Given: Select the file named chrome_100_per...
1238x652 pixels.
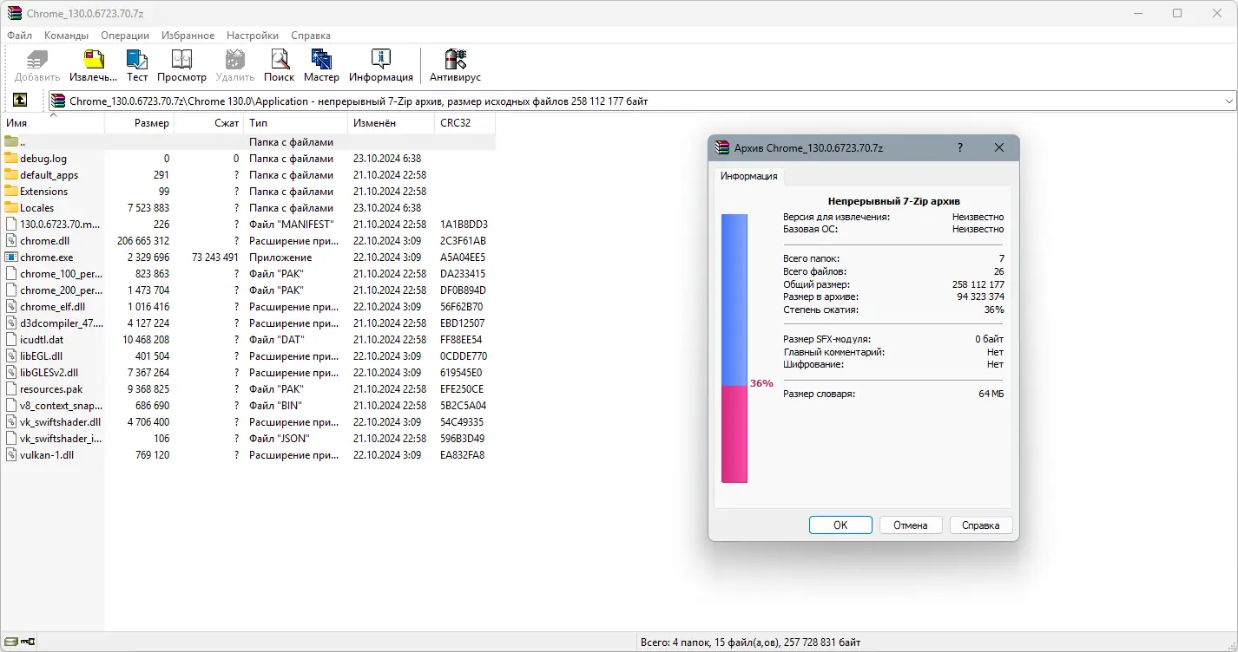Looking at the screenshot, I should [62, 273].
